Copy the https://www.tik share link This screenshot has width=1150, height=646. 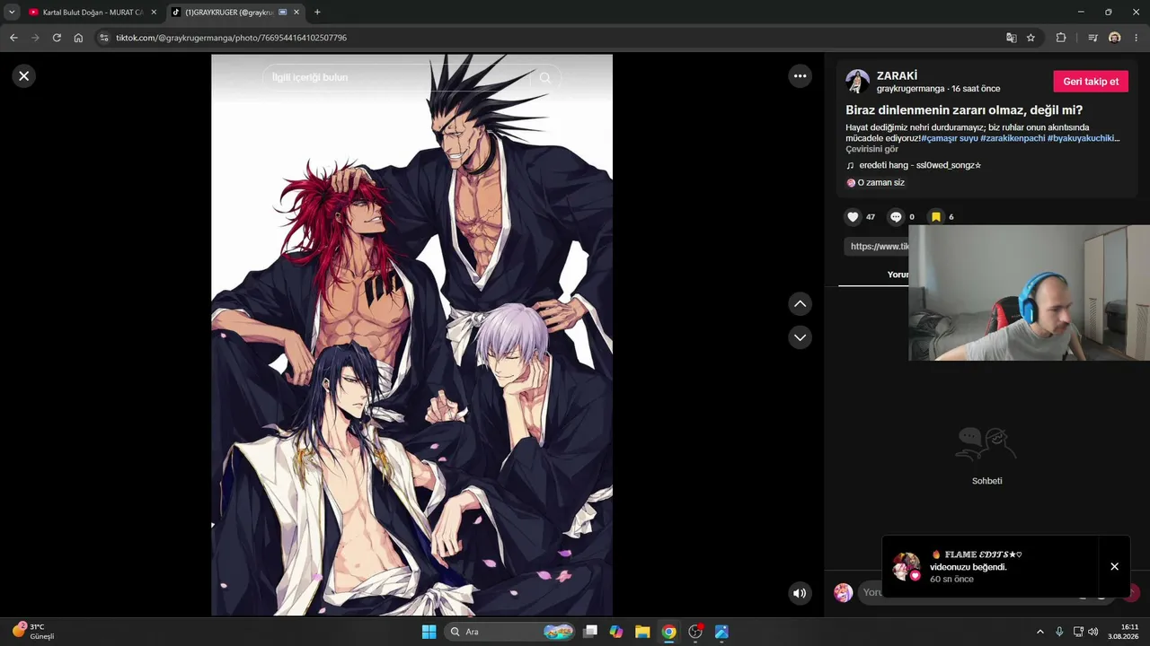click(878, 247)
